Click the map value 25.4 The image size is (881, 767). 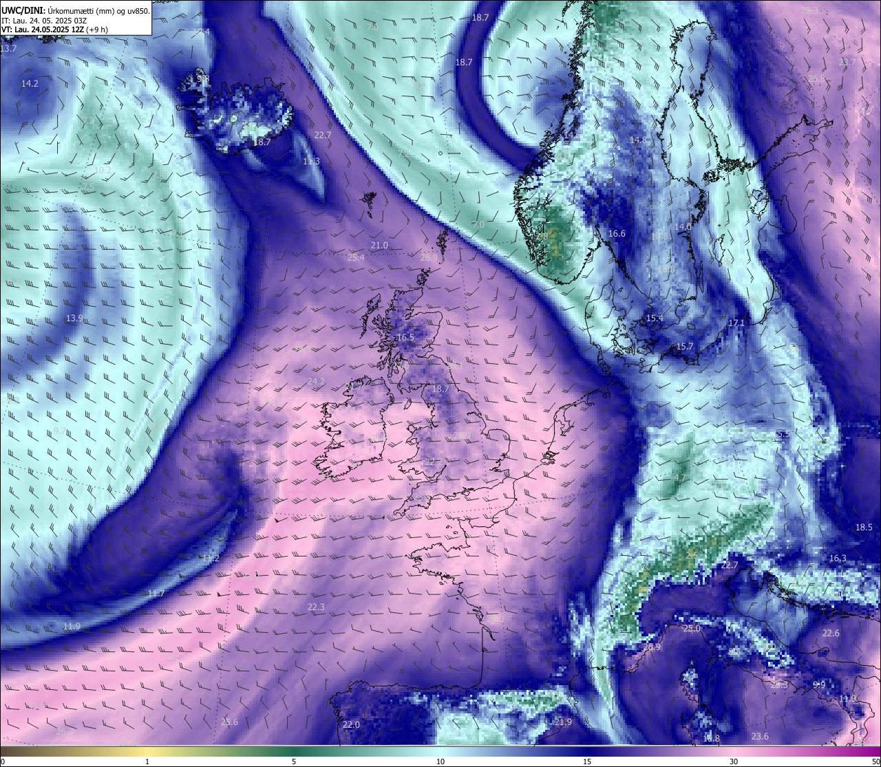(x=356, y=257)
